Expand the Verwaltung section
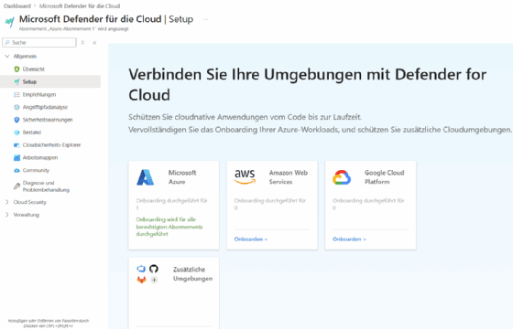Screen dimensions: 513x329 pyautogui.click(x=7, y=215)
